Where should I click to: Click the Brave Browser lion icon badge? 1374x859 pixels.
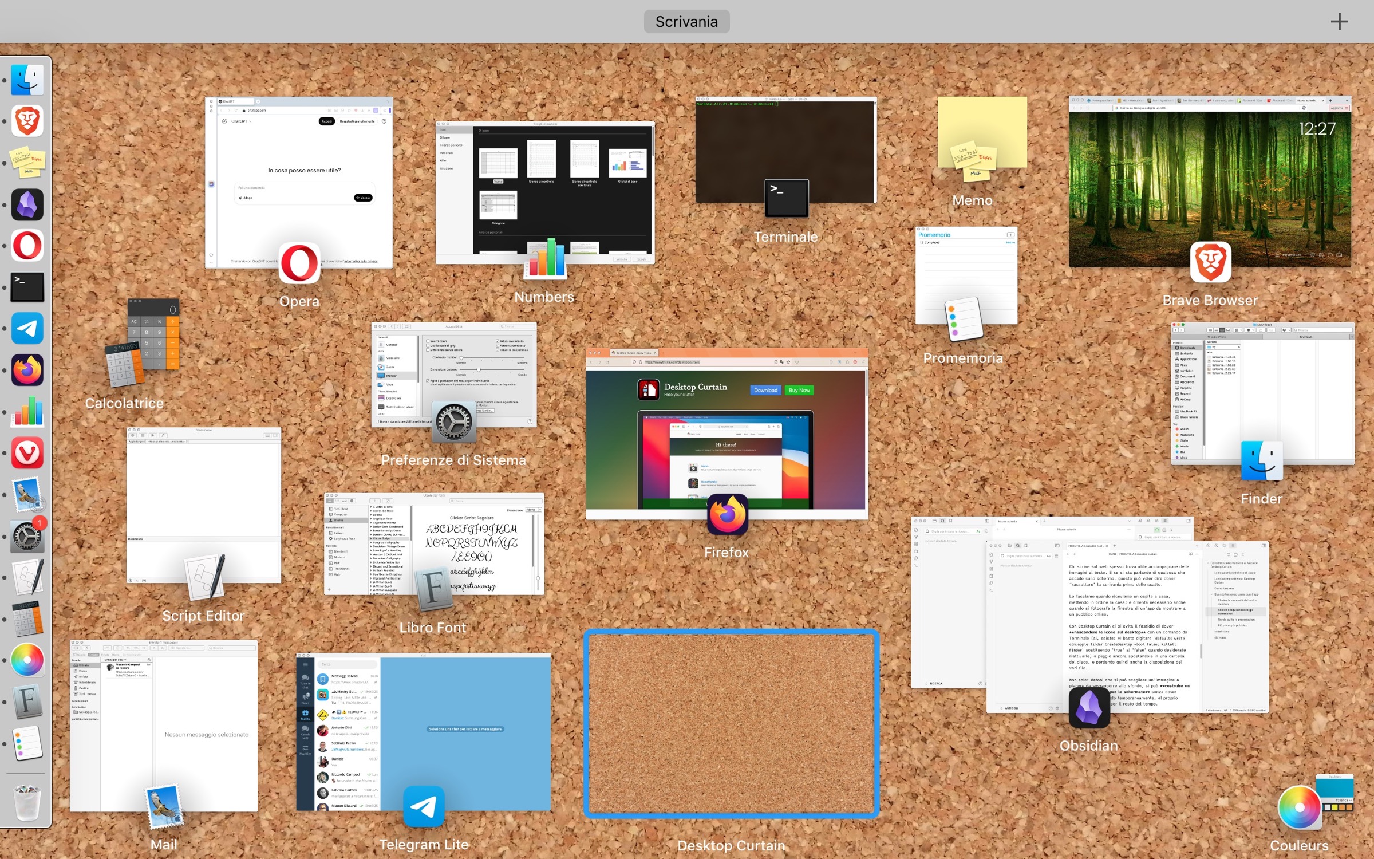1210,262
